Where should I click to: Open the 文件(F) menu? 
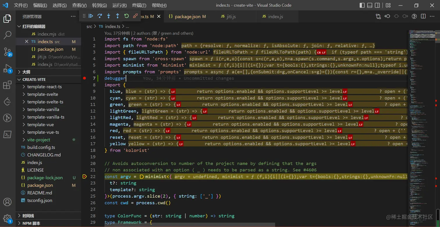21,5
